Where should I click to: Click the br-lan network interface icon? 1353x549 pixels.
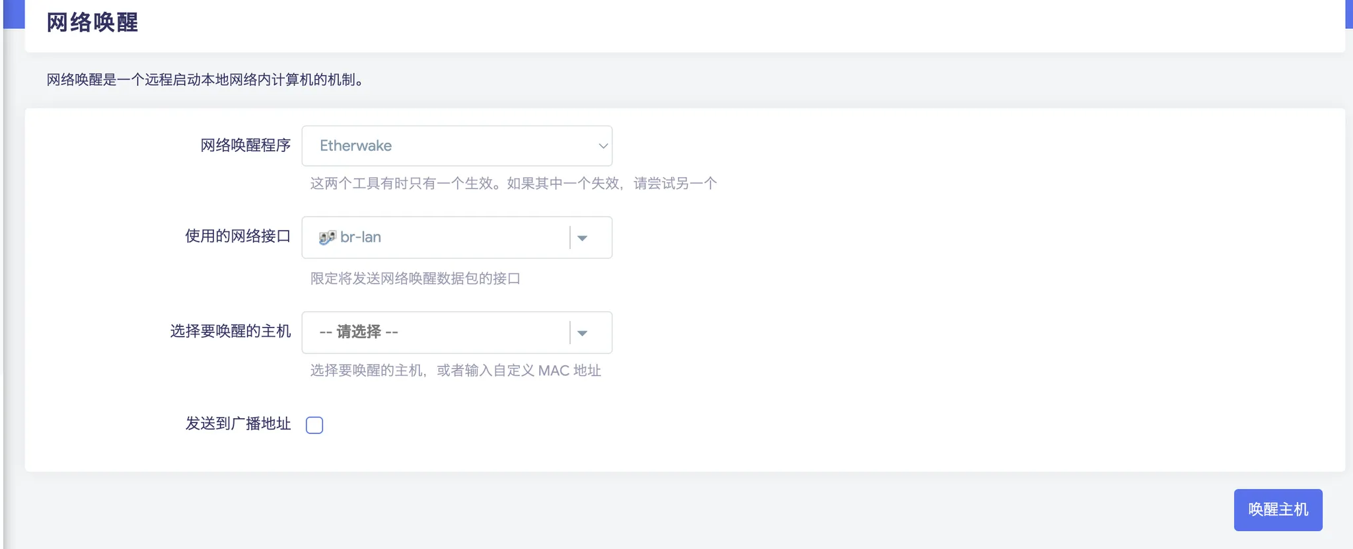tap(326, 238)
